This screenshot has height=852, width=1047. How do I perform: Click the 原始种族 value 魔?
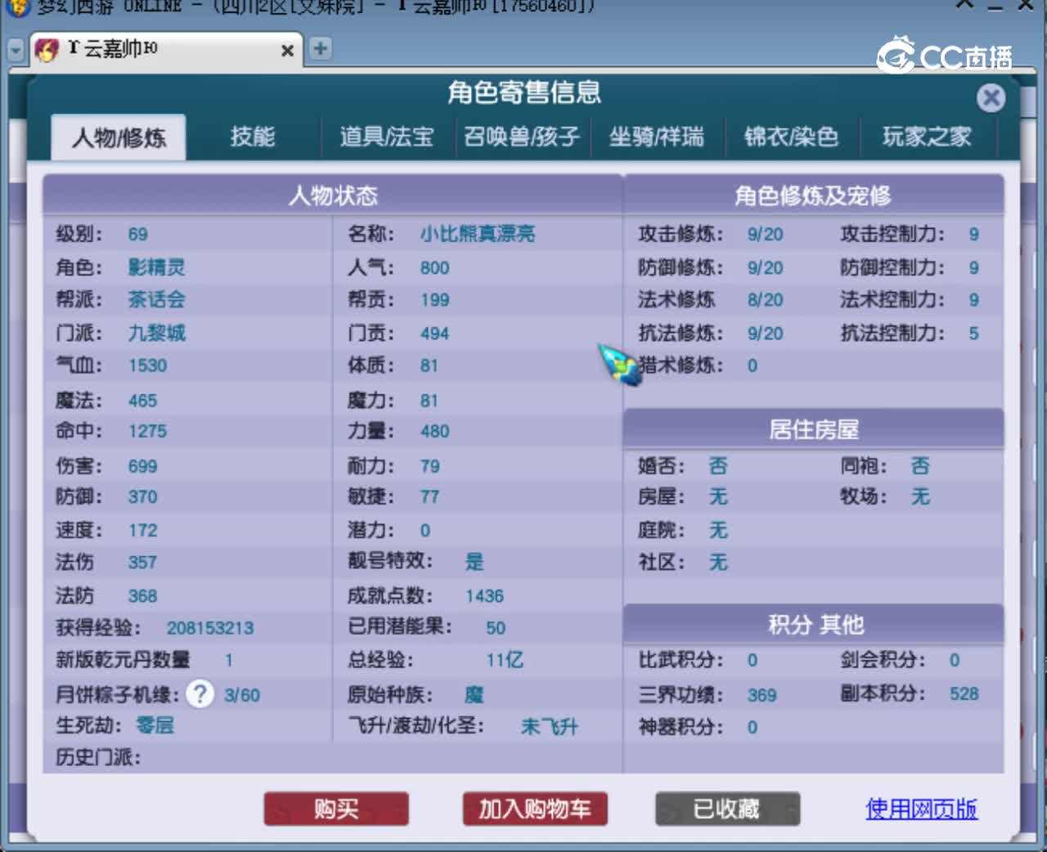click(474, 695)
